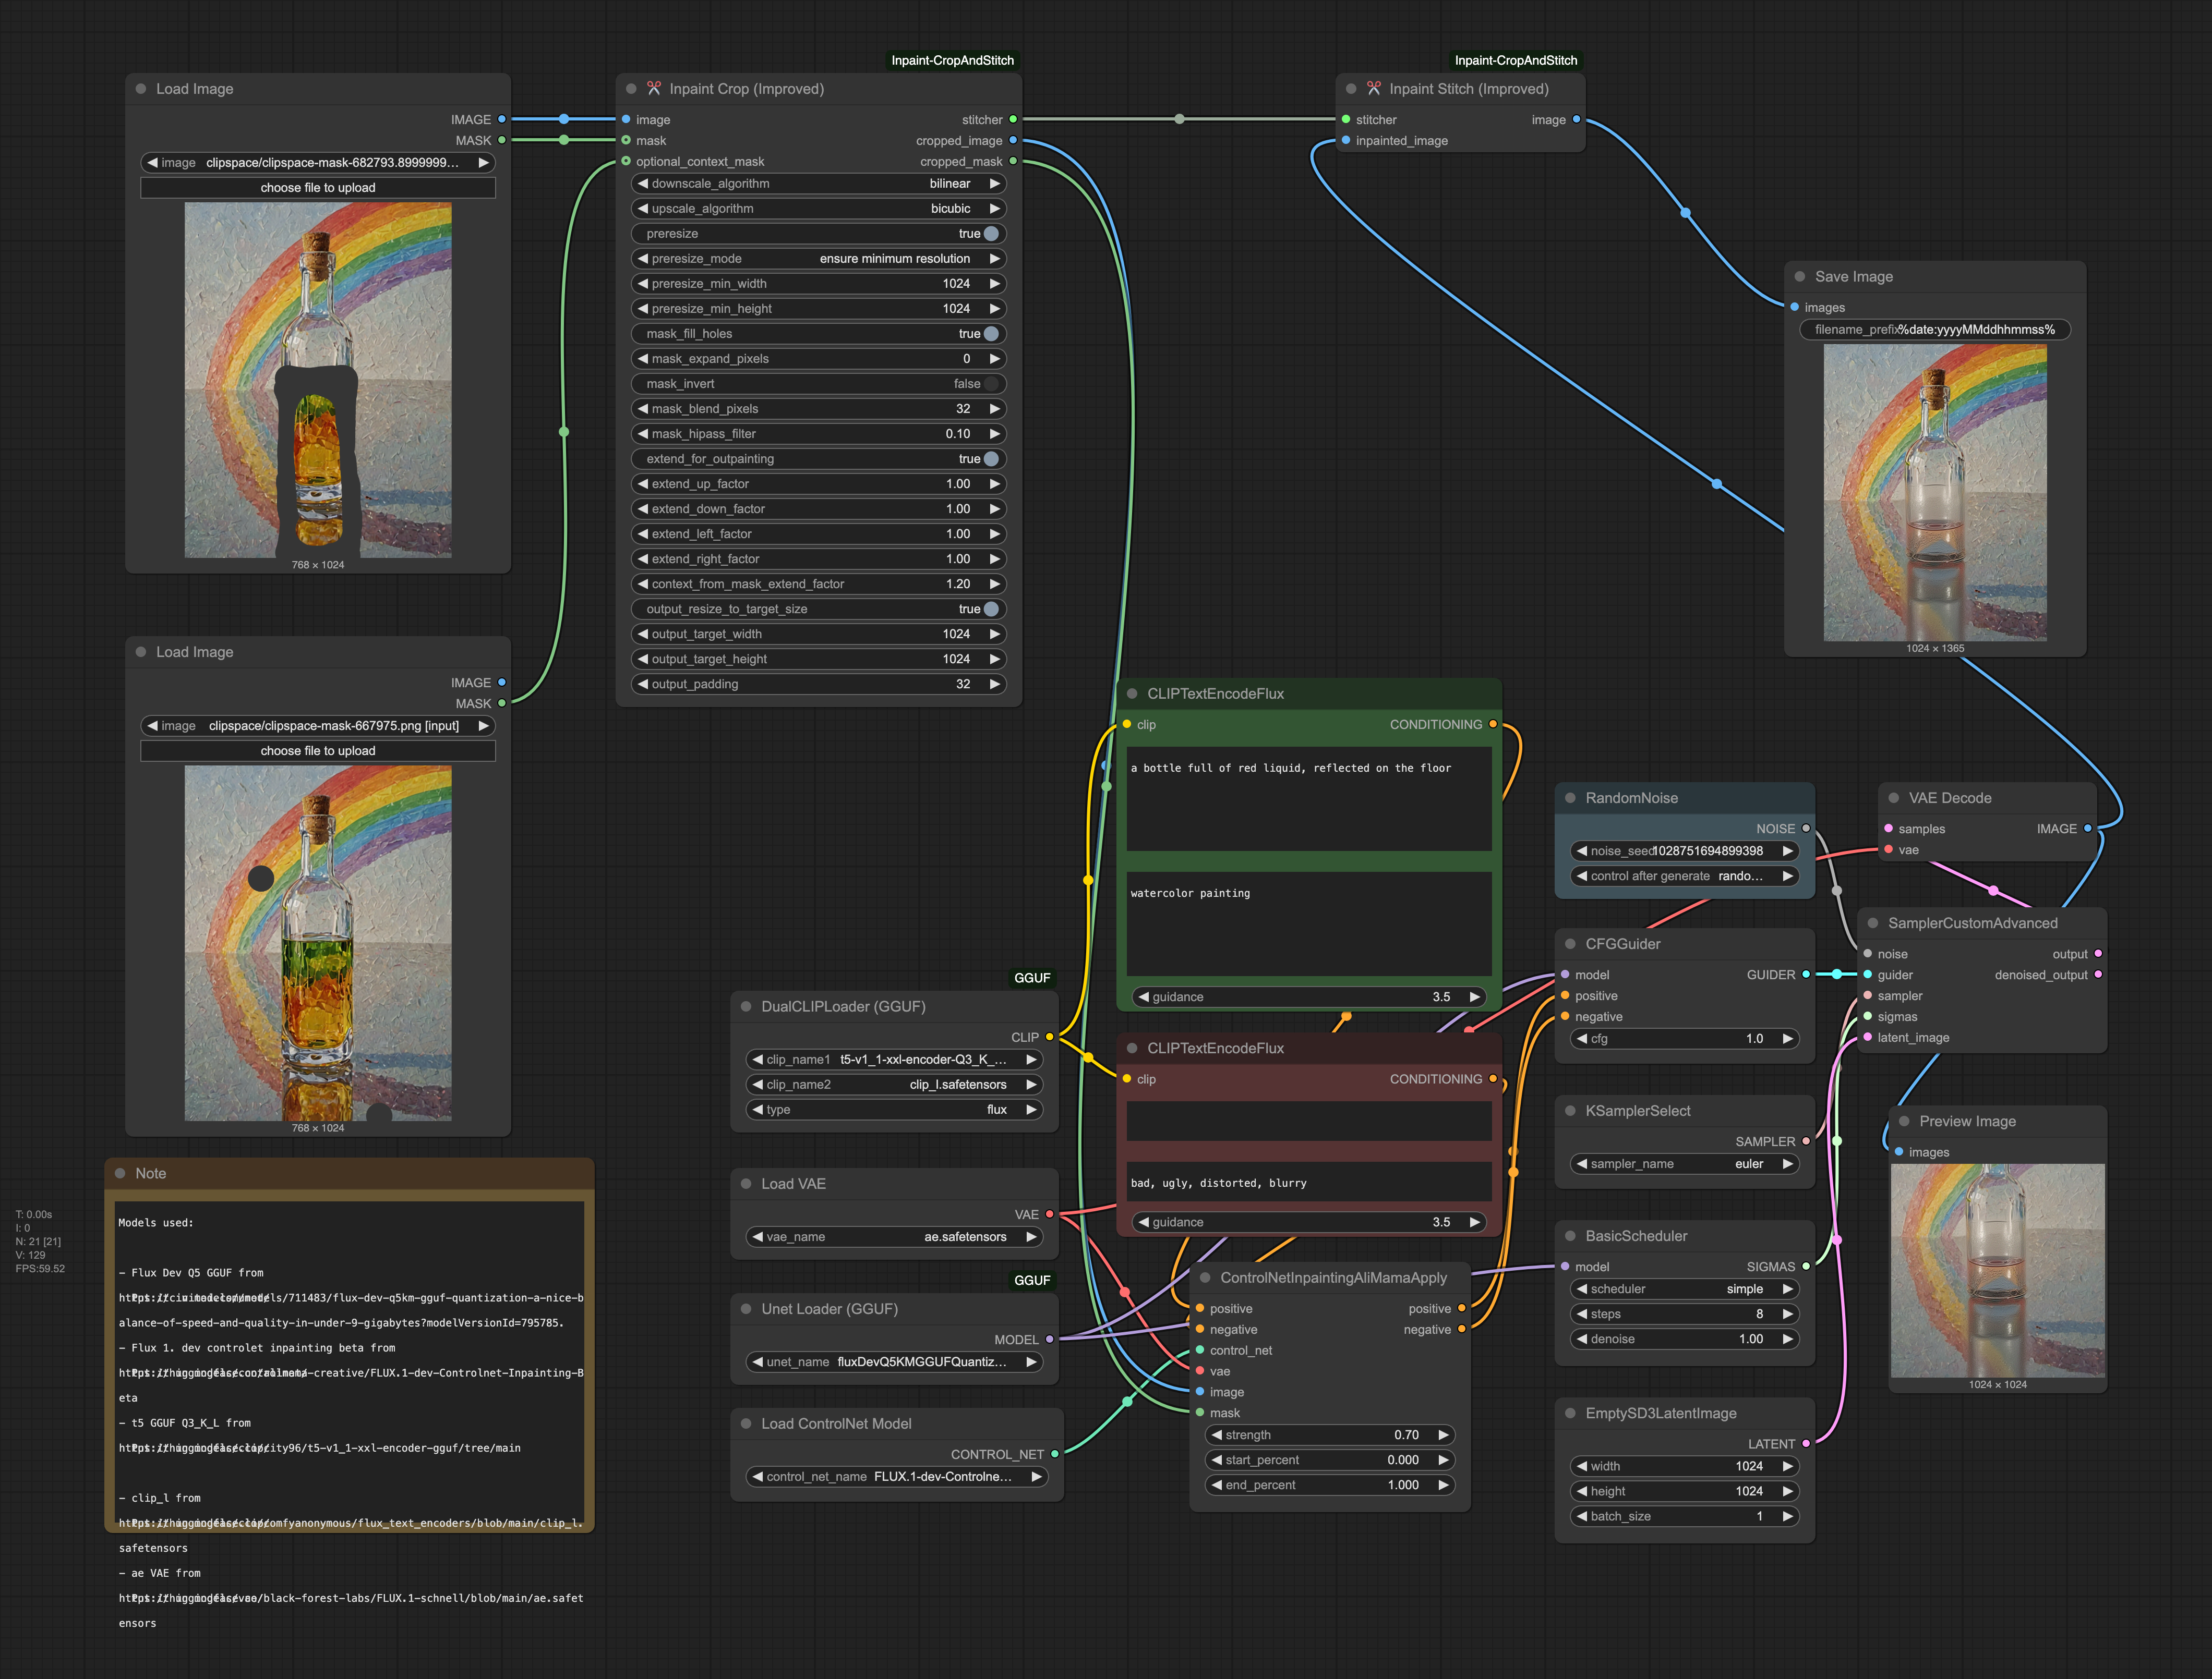Toggle the extend_for_outpainting switch
Image resolution: width=2212 pixels, height=1679 pixels.
(x=991, y=459)
